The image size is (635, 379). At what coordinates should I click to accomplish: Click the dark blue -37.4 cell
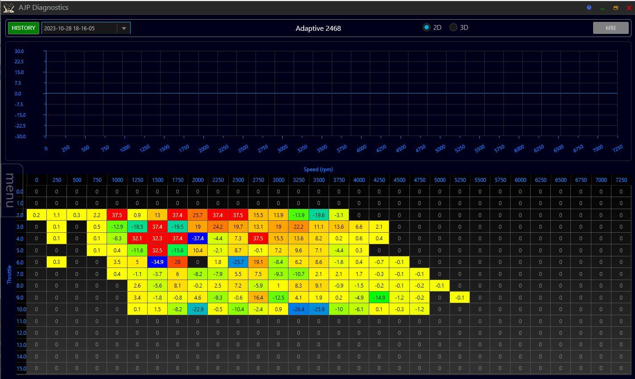(x=198, y=239)
